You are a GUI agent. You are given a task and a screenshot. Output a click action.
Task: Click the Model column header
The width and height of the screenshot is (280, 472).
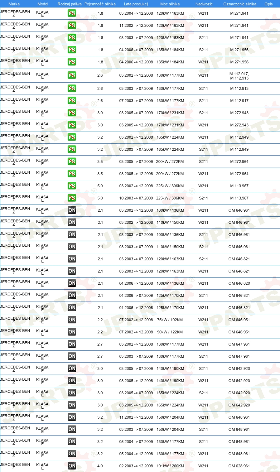click(x=43, y=4)
